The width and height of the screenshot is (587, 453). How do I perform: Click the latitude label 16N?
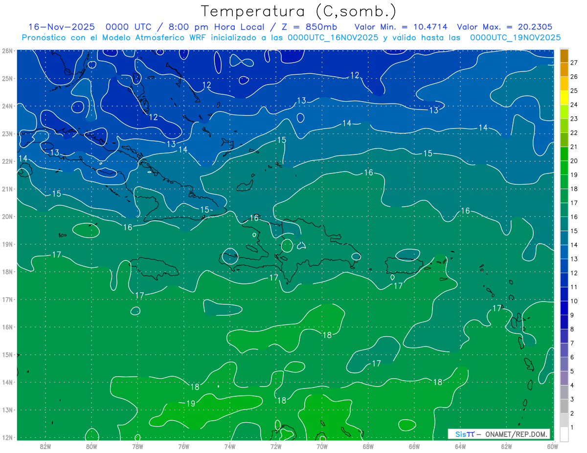click(7, 327)
